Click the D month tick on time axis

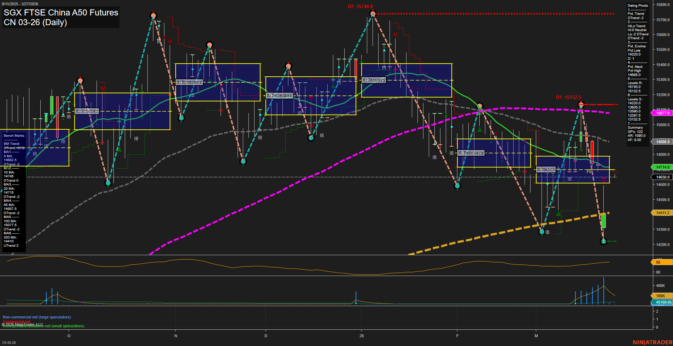pyautogui.click(x=266, y=336)
